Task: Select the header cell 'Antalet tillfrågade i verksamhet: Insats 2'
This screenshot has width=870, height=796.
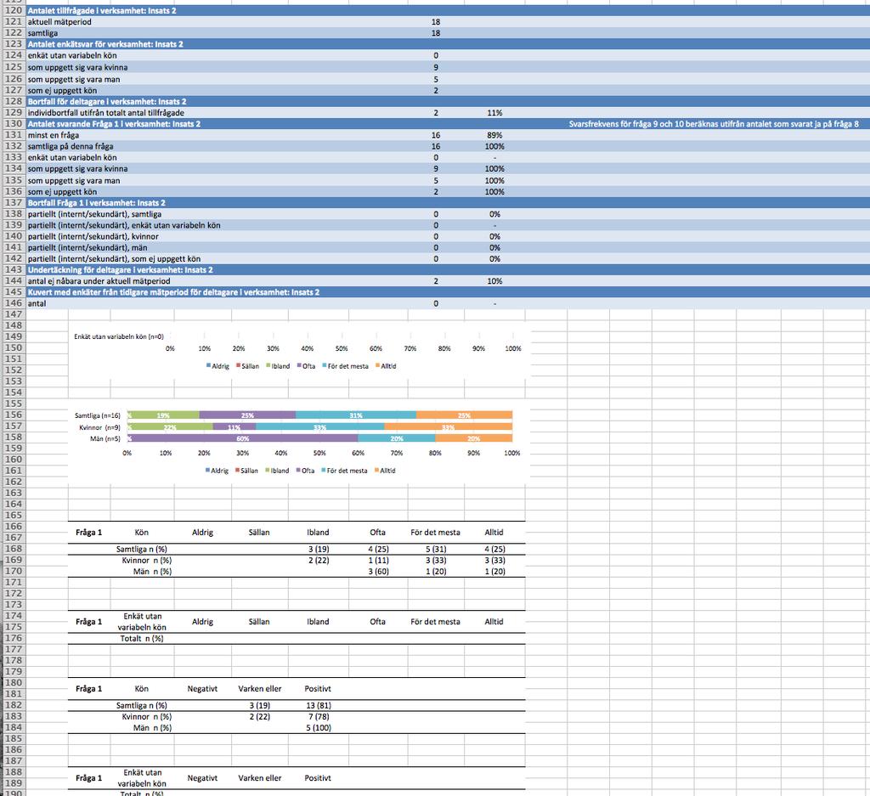Action: click(x=102, y=10)
